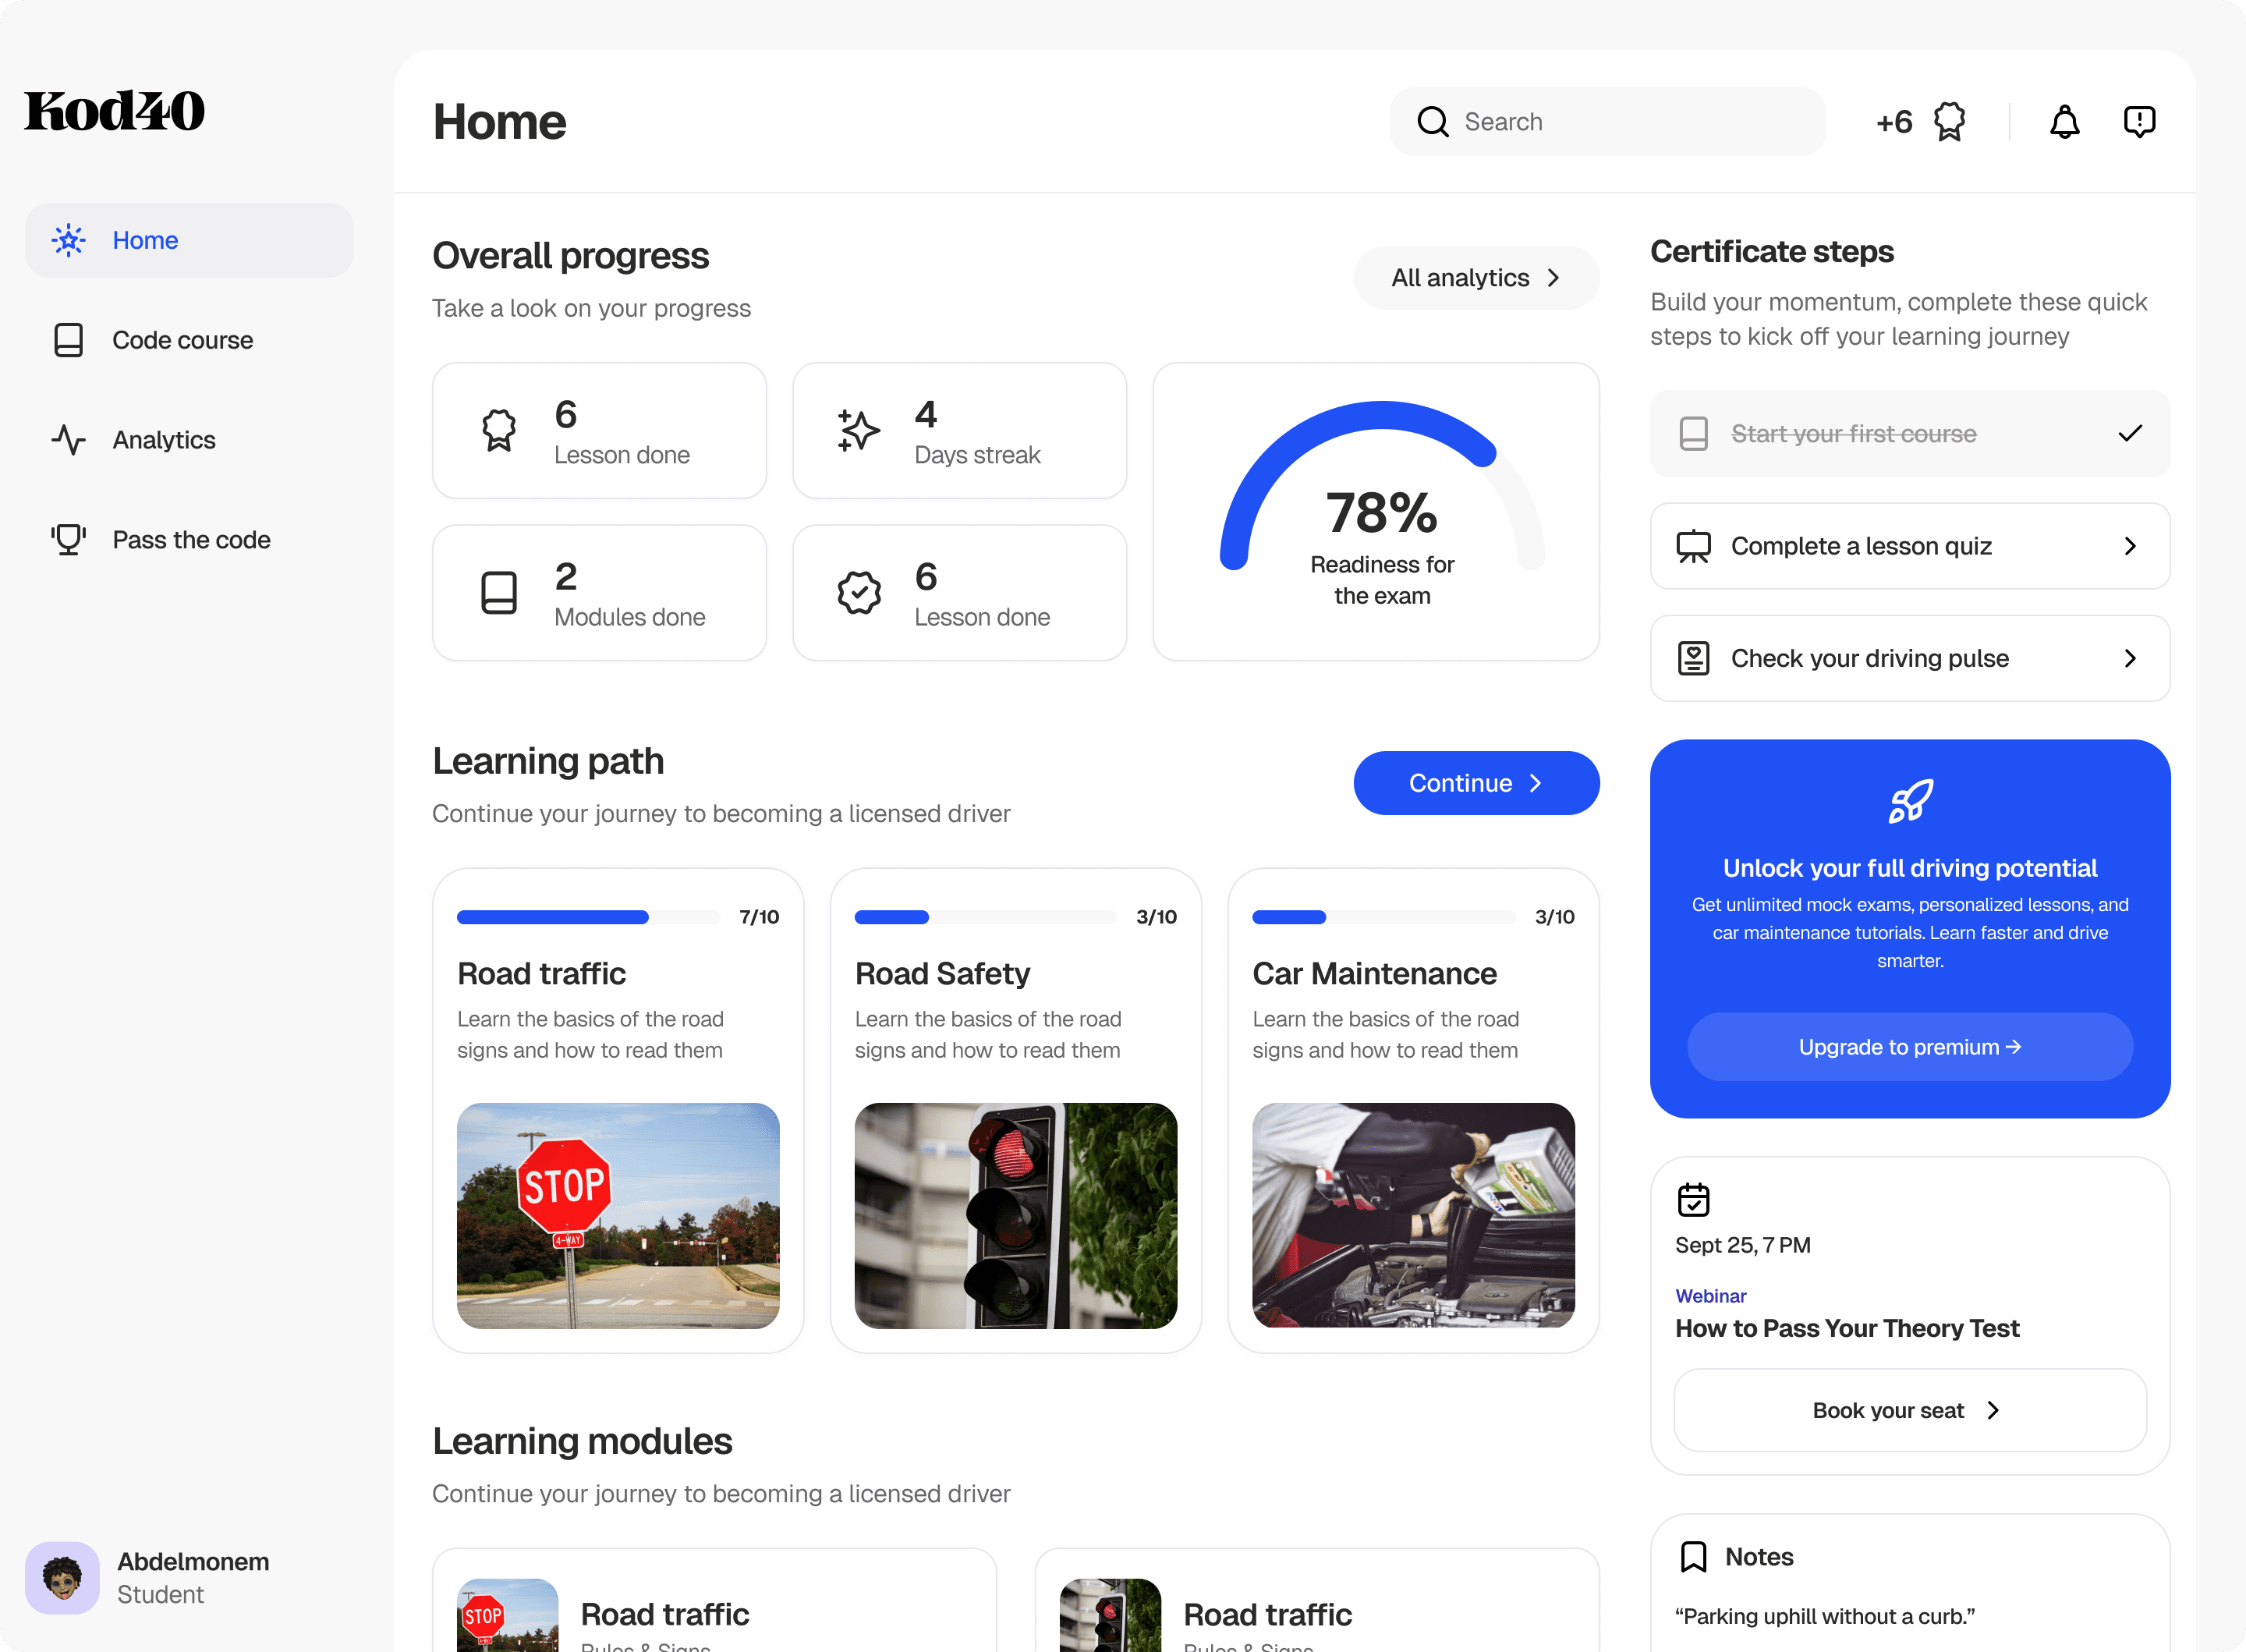2246x1652 pixels.
Task: Open the Analytics sidebar item
Action: point(164,440)
